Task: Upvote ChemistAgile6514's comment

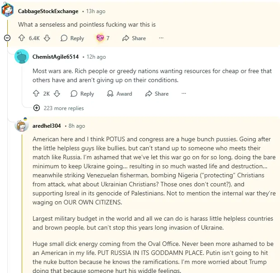Action: point(36,94)
